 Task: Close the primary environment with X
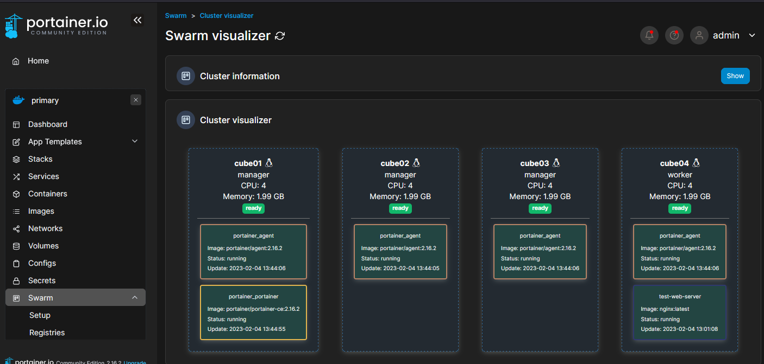(x=136, y=100)
